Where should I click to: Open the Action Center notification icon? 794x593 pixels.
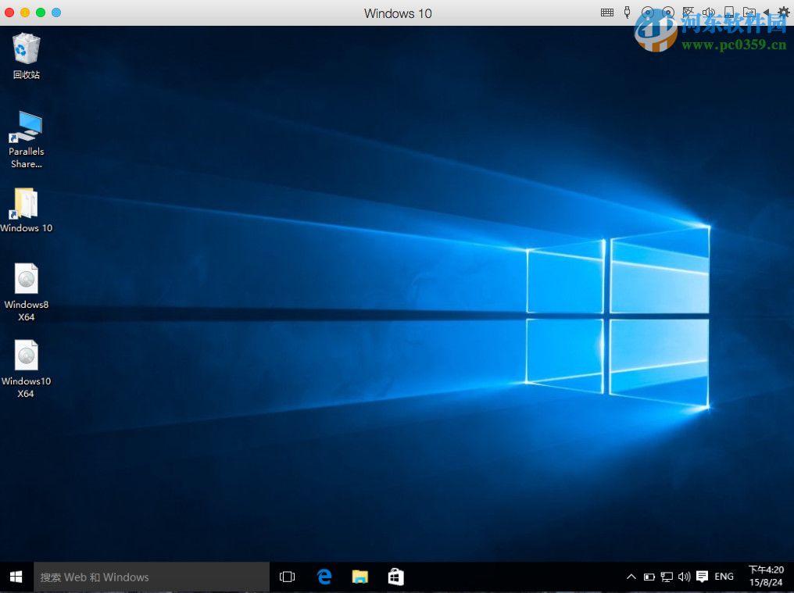(x=702, y=577)
